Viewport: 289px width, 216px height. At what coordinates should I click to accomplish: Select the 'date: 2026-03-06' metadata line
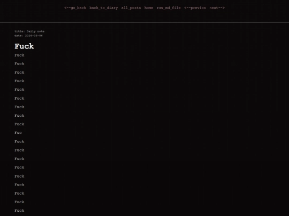click(x=28, y=36)
